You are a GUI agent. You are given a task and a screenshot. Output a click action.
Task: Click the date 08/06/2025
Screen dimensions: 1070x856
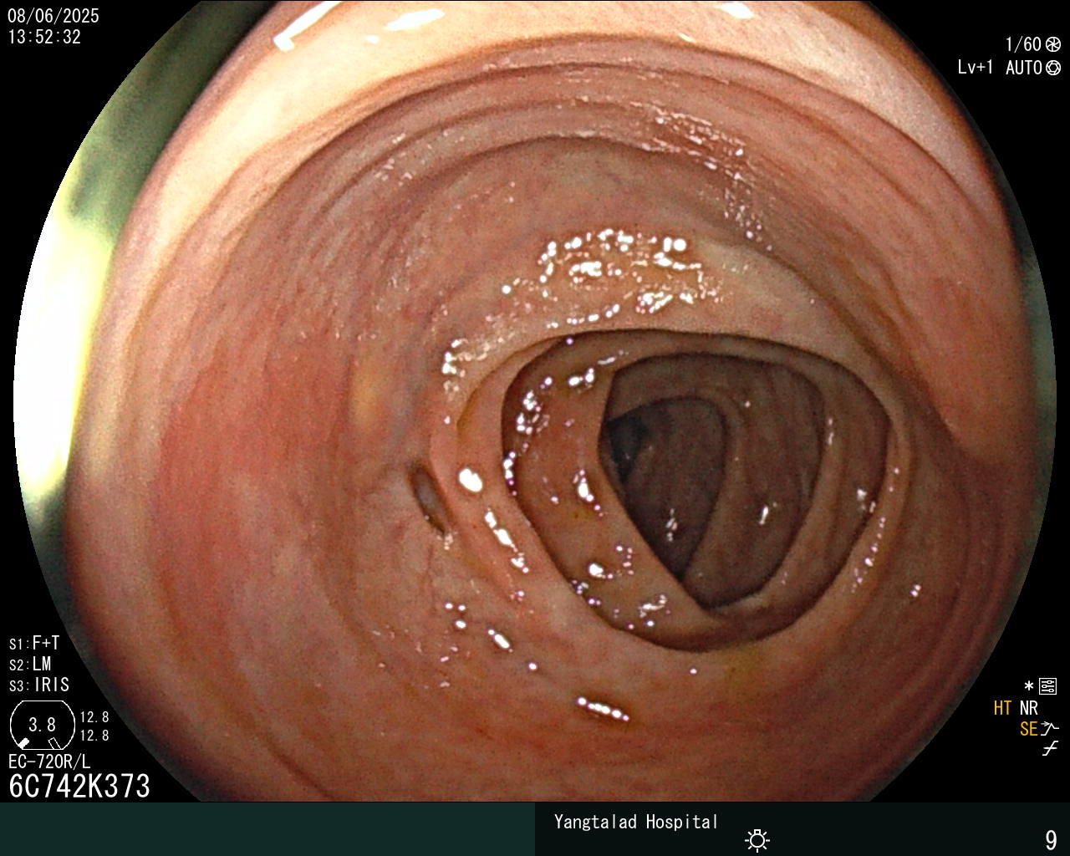(53, 16)
